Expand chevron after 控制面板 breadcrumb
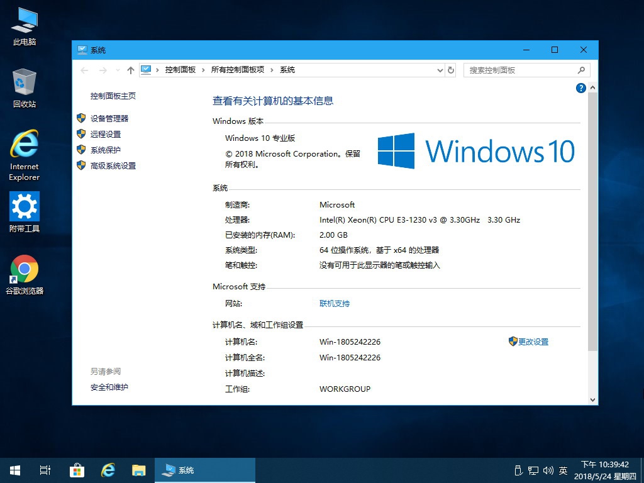Screen dimensions: 644x483 point(203,70)
